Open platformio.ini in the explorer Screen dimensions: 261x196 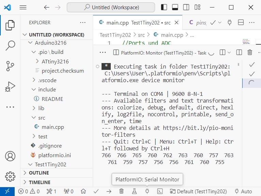[54, 155]
